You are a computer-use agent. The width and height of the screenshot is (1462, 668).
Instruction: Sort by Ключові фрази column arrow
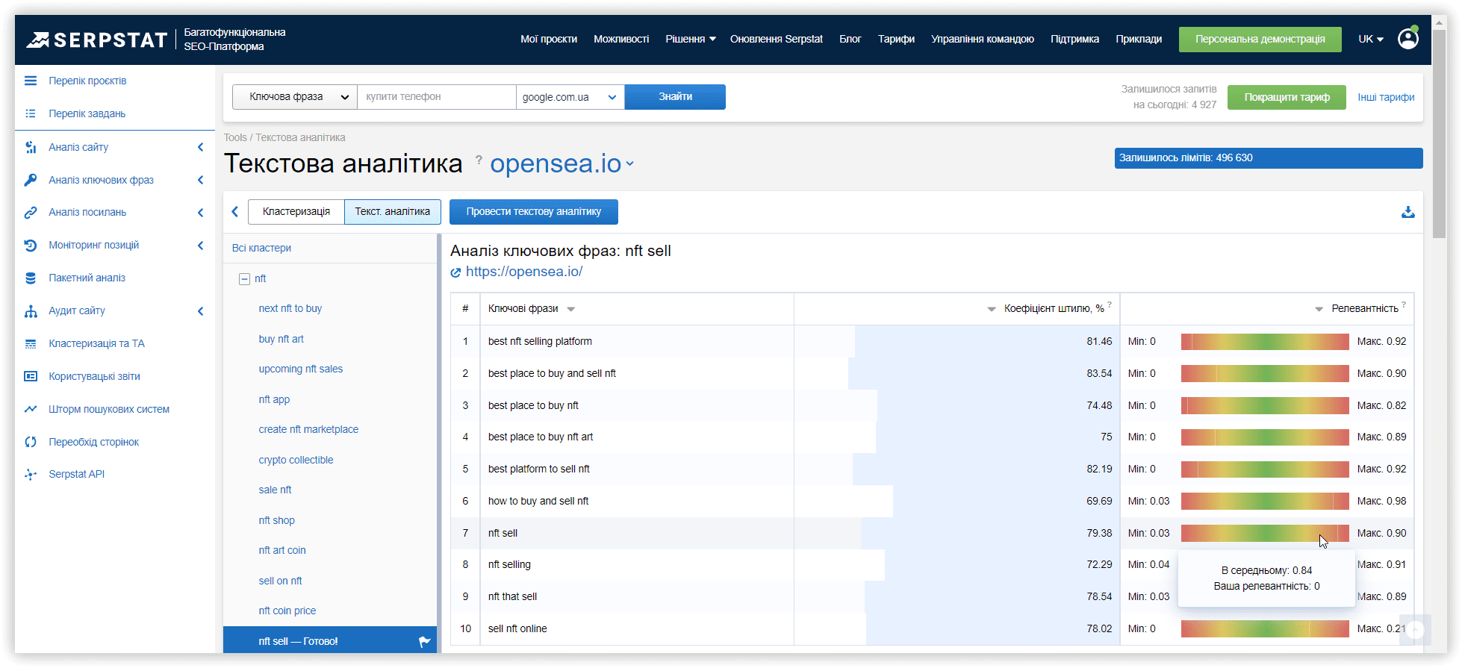point(571,309)
